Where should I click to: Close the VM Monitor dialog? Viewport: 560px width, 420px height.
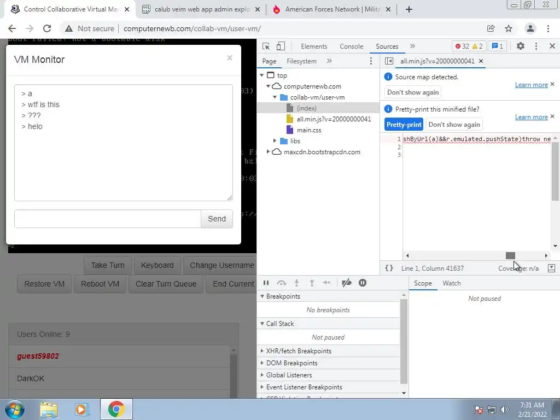(x=230, y=58)
